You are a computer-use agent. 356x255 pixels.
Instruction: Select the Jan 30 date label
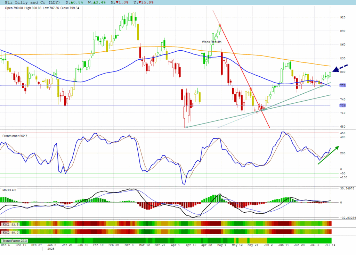[x=83, y=245]
